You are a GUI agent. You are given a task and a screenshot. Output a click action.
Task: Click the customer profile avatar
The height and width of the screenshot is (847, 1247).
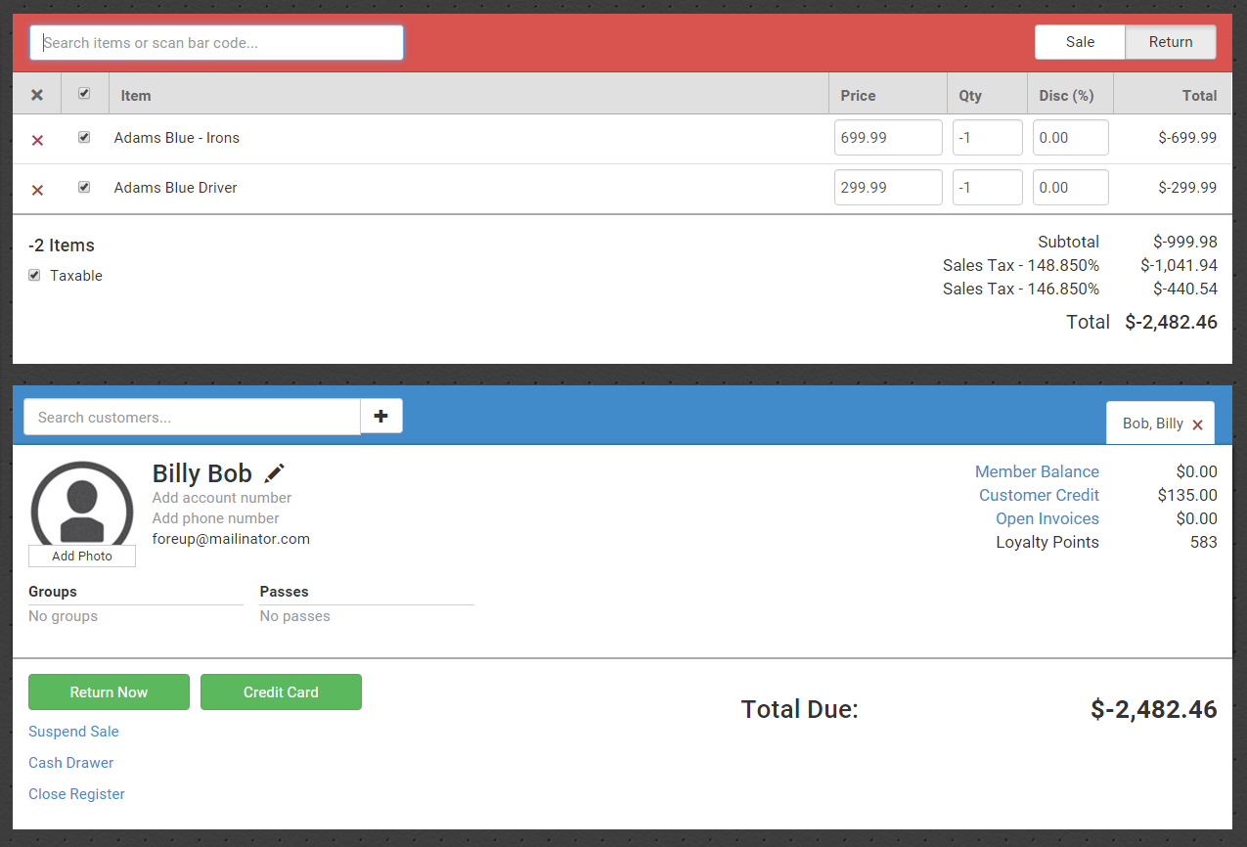click(82, 503)
